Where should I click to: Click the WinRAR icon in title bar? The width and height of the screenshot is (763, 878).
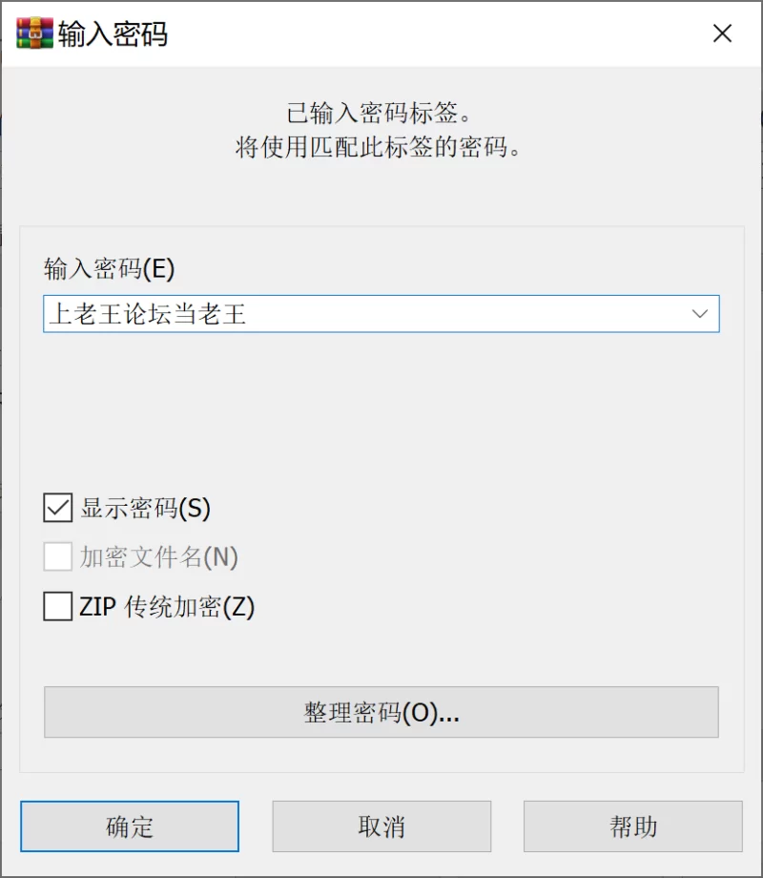pyautogui.click(x=34, y=34)
